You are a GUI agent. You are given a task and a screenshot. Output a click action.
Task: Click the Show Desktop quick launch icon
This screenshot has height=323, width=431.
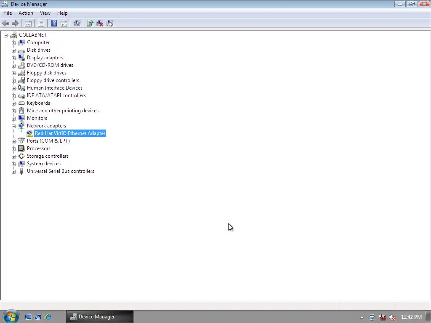tap(28, 317)
